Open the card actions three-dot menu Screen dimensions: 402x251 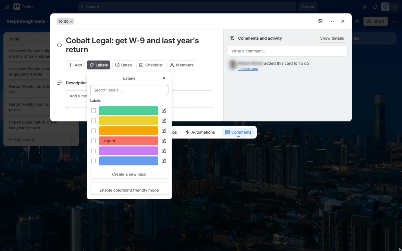point(332,21)
